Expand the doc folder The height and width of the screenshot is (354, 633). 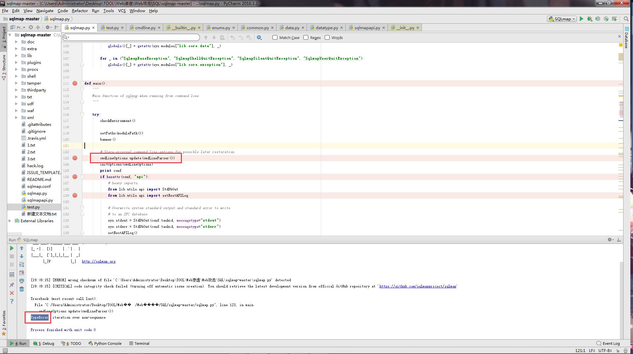(x=16, y=42)
